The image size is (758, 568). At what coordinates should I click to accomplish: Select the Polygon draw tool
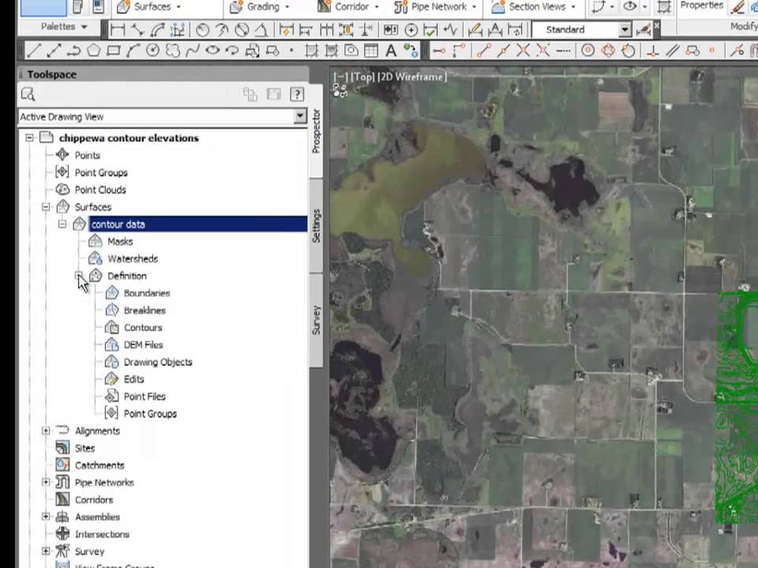click(x=93, y=50)
